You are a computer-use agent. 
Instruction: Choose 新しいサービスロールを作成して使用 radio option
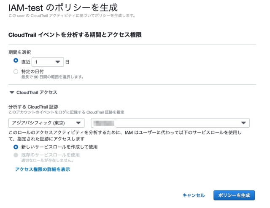pos(16,147)
